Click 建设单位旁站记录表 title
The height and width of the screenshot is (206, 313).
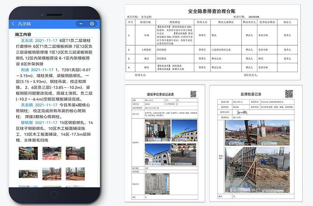[x=160, y=94]
